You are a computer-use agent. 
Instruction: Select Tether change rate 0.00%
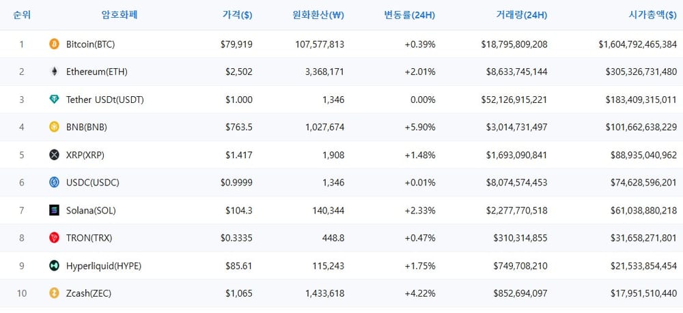coord(422,100)
